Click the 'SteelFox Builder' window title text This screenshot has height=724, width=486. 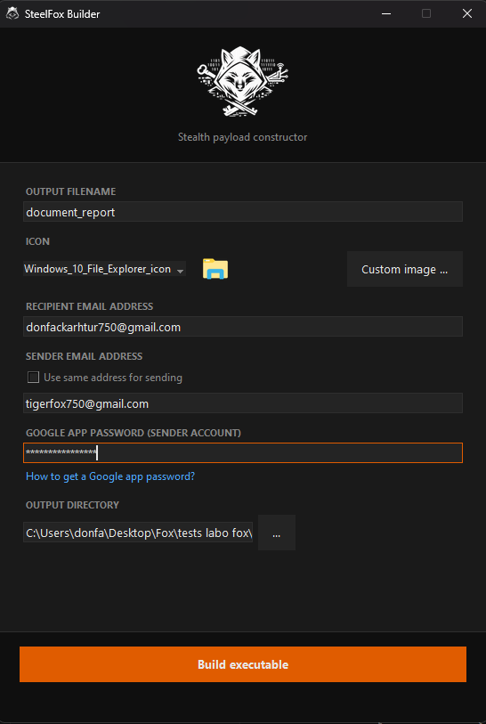(62, 14)
